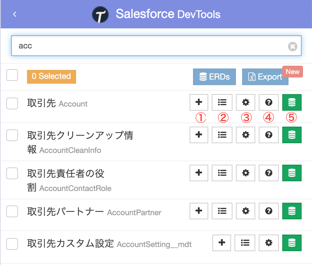Click the help icon for AccountContactRole

(269, 173)
